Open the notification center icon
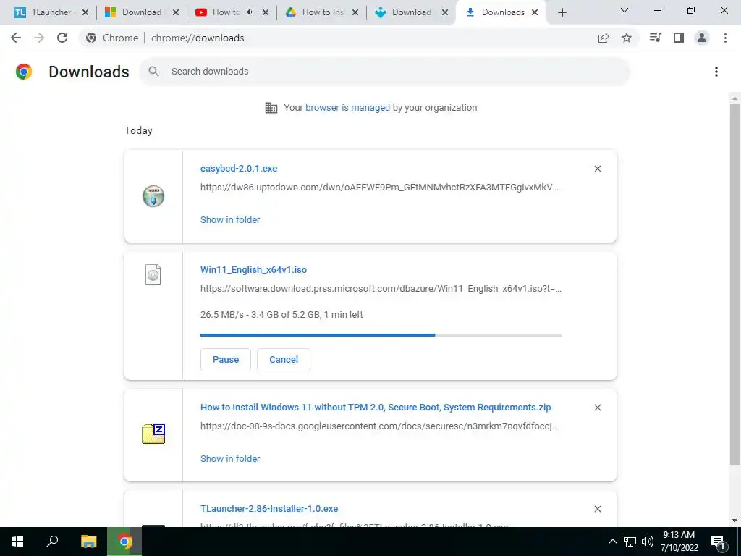This screenshot has height=556, width=741. click(718, 542)
